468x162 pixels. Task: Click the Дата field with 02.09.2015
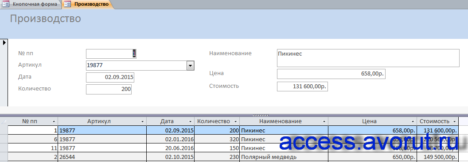(110, 77)
